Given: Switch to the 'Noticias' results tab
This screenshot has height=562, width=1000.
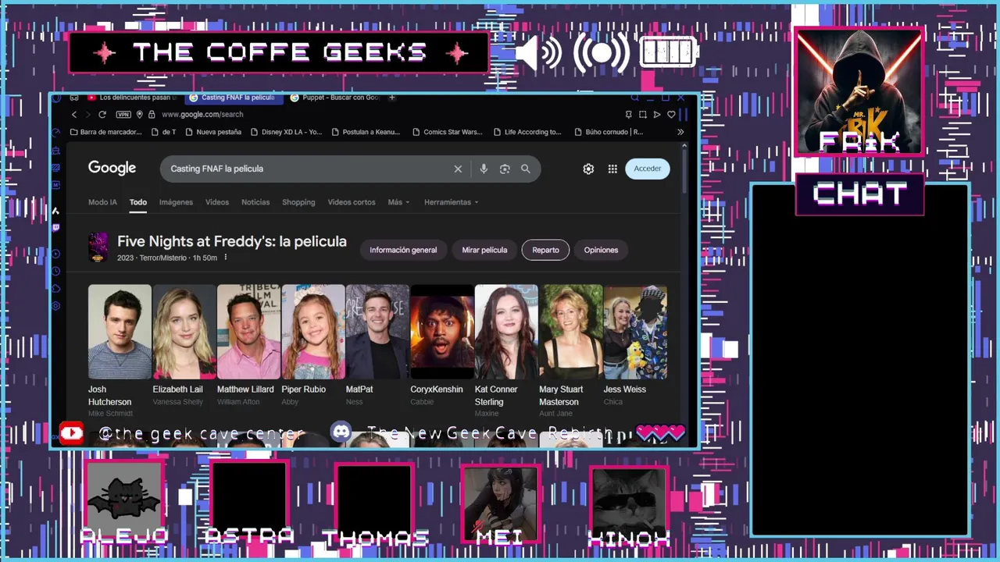Looking at the screenshot, I should point(255,202).
